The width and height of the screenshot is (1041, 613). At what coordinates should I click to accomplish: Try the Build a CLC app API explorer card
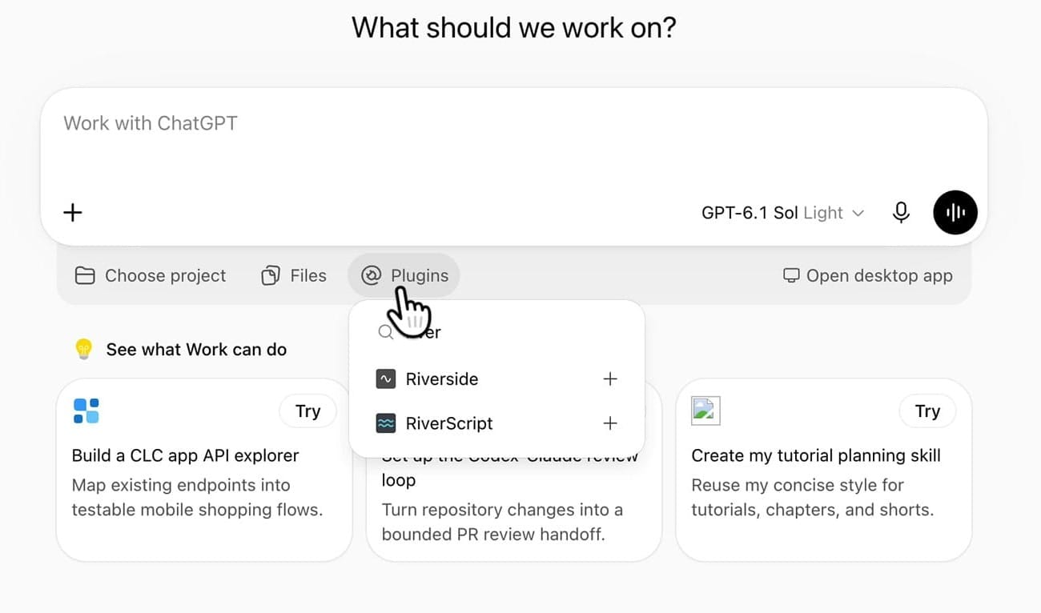[x=307, y=411]
